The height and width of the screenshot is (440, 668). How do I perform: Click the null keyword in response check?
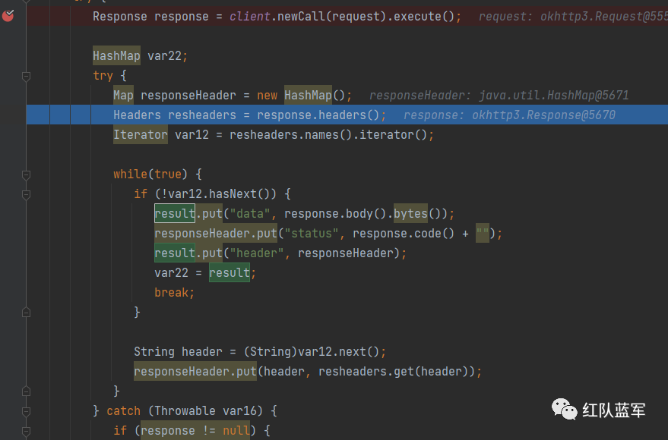tap(236, 431)
